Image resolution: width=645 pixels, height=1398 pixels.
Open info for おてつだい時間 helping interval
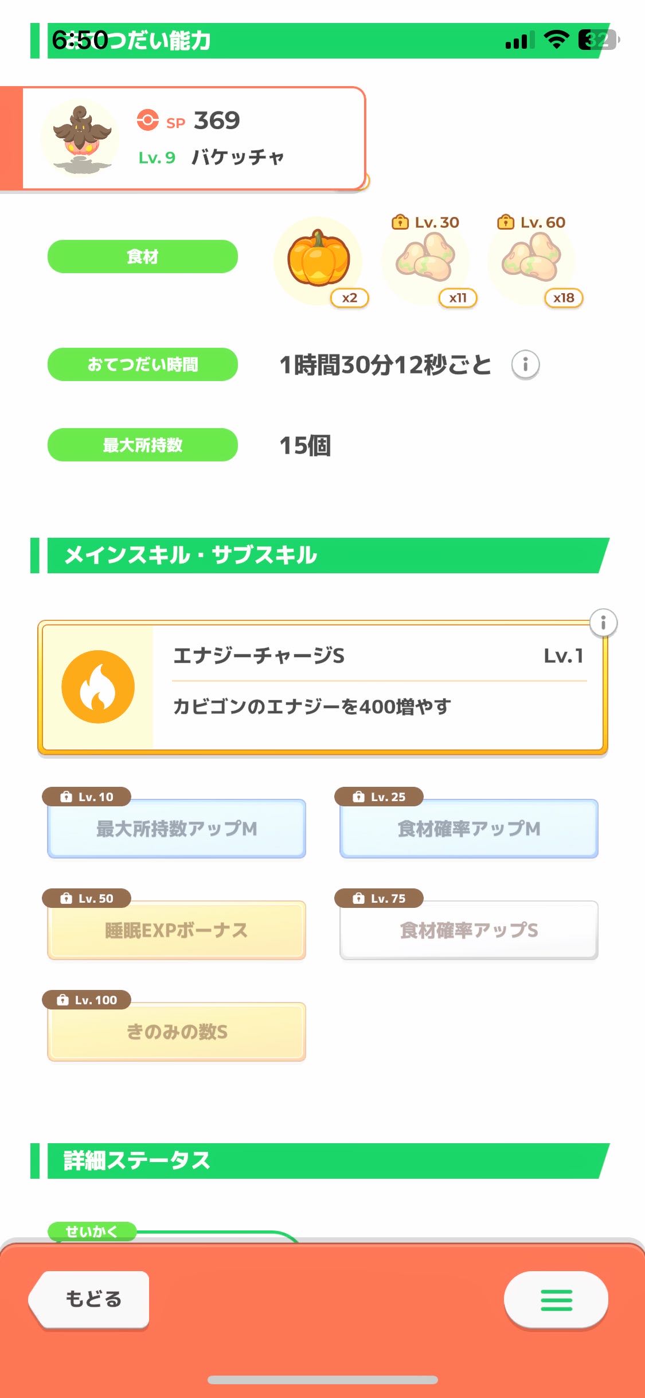tap(525, 364)
